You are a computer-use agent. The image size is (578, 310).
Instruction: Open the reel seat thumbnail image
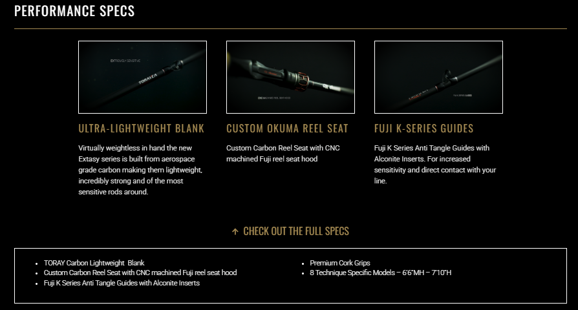tap(290, 77)
